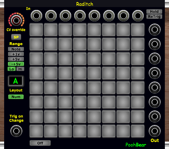Click the Off button at bottom
Viewport: 169px width, 149px height.
[40, 143]
